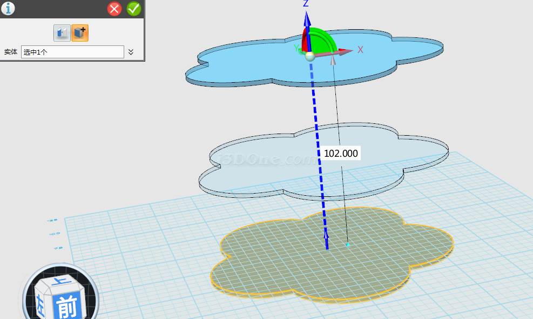Click the manipulator origin sphere
The image size is (533, 319).
point(310,55)
